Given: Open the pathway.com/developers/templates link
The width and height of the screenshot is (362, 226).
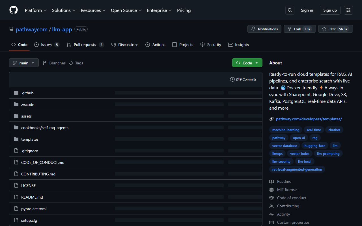Looking at the screenshot, I should 309,119.
